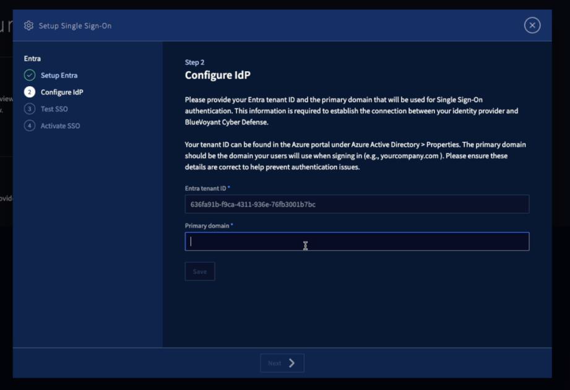Click the Primary domain field label
This screenshot has height=390, width=570.
click(207, 226)
